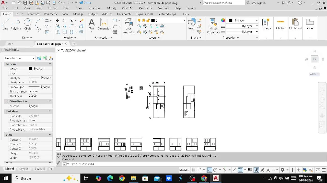Switch to the Layout1 tab
Screen dimensions: 327x183
[x=24, y=169]
